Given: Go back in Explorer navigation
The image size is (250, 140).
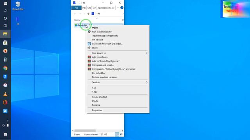Looking at the screenshot, I should pyautogui.click(x=75, y=14).
